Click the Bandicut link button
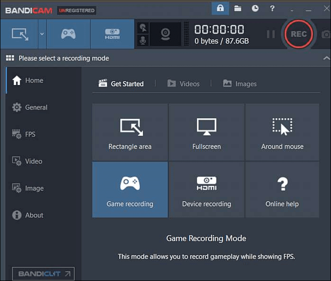This screenshot has height=281, width=331. tap(44, 273)
